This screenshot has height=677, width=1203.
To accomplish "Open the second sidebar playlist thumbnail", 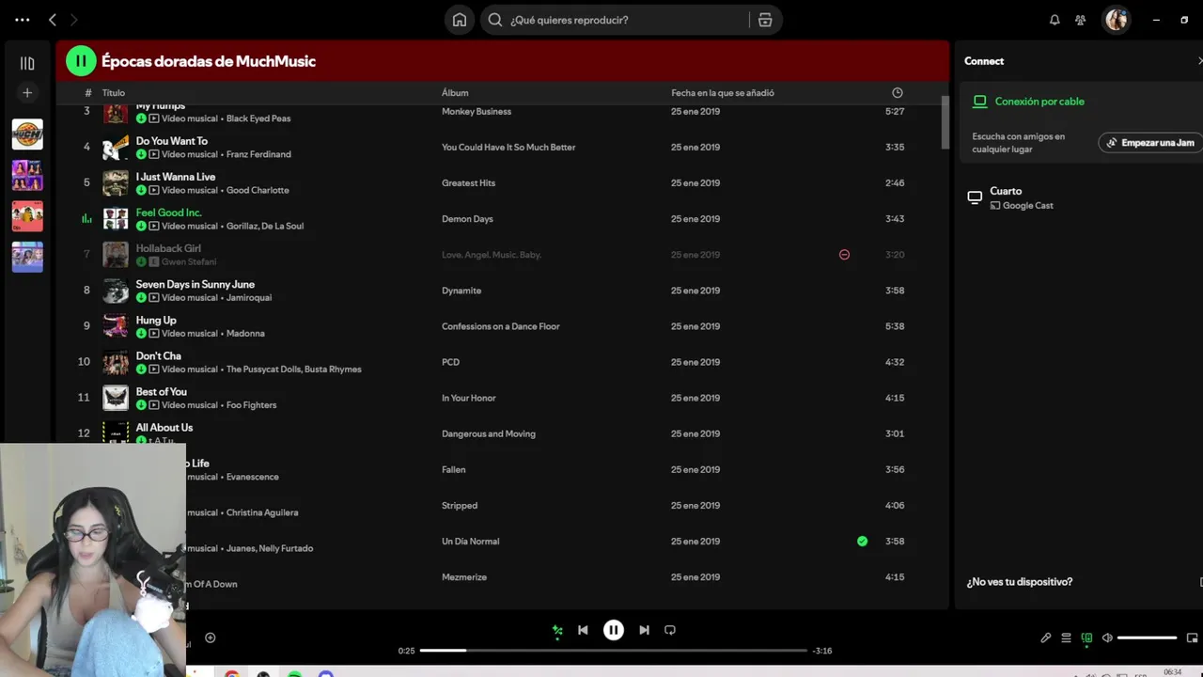I will 27,175.
